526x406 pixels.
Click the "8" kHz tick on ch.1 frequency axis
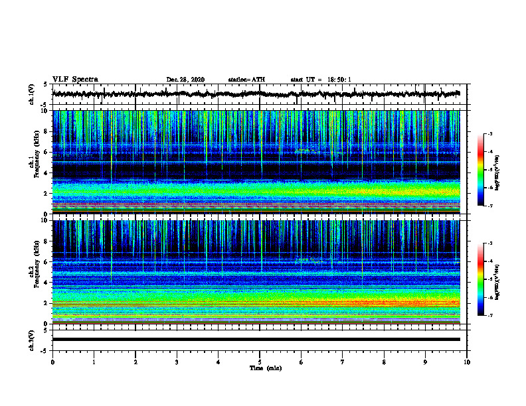[46, 131]
